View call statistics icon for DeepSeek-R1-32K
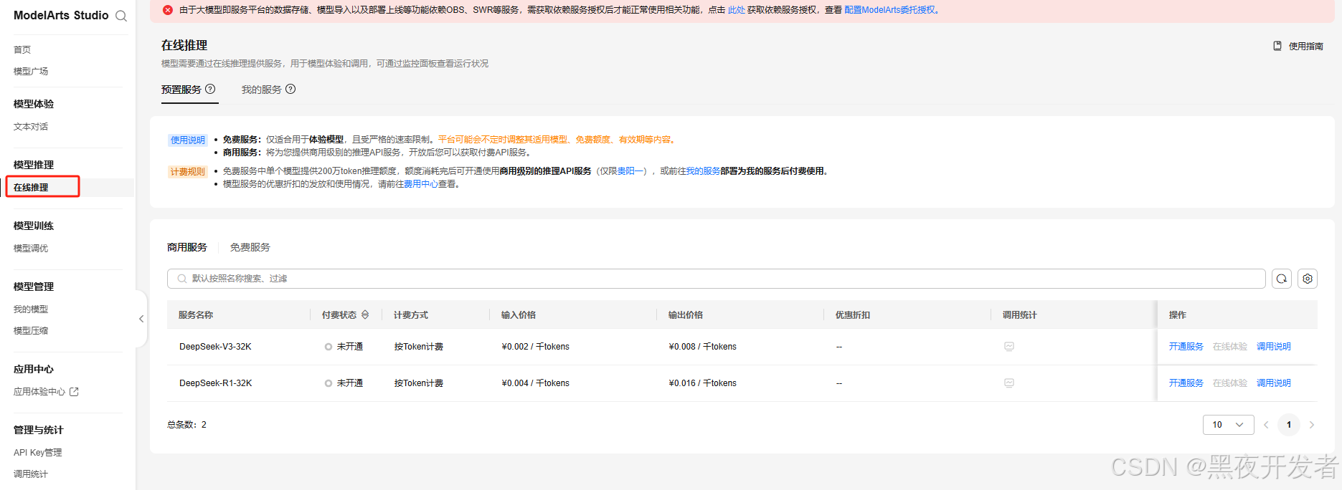Image resolution: width=1342 pixels, height=490 pixels. [x=1009, y=383]
